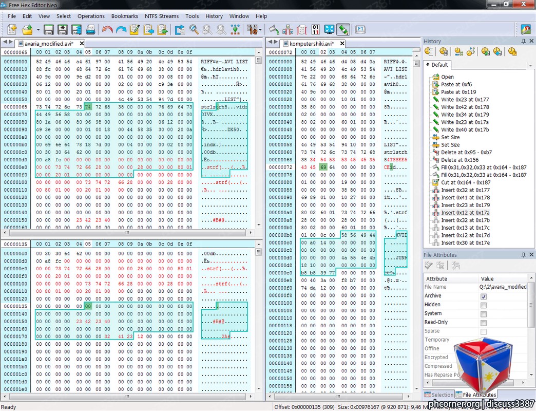536x411 pixels.
Task: Open dropdown arrow next to Open icon
Action: coord(38,30)
